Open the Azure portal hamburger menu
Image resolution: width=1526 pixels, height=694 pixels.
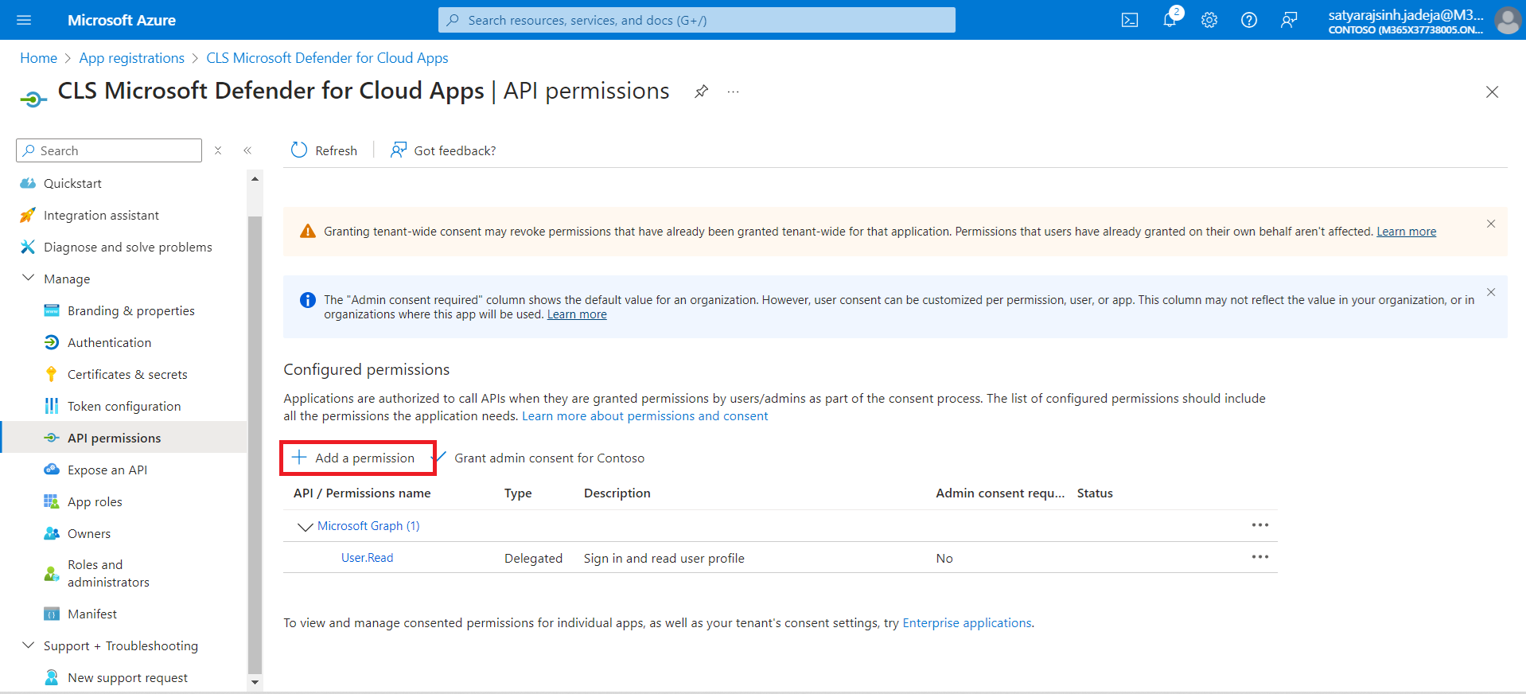pos(24,20)
